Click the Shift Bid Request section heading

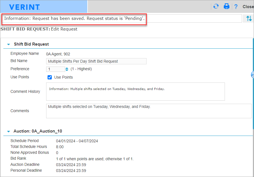coord(31,44)
